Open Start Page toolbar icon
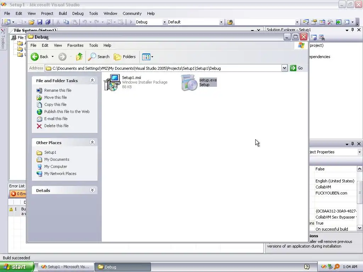Viewport: 363px width, 272px height. tap(339, 22)
